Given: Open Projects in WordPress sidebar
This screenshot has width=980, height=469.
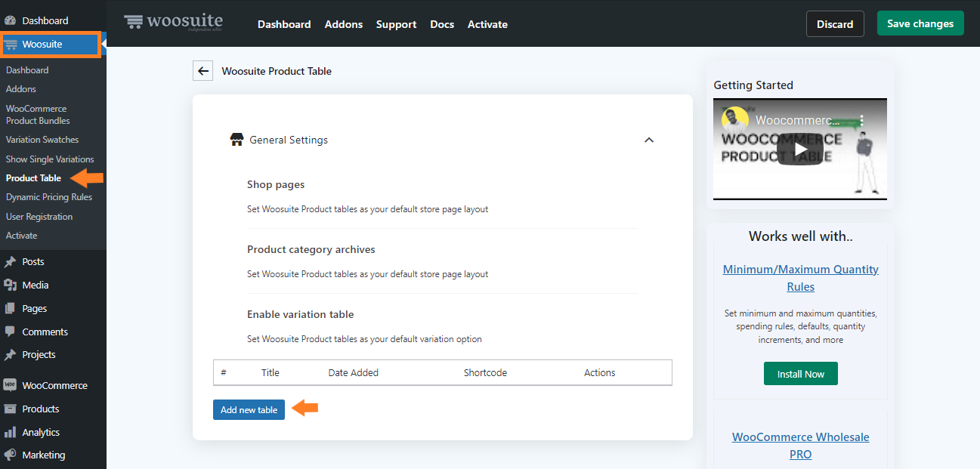Looking at the screenshot, I should [x=39, y=355].
